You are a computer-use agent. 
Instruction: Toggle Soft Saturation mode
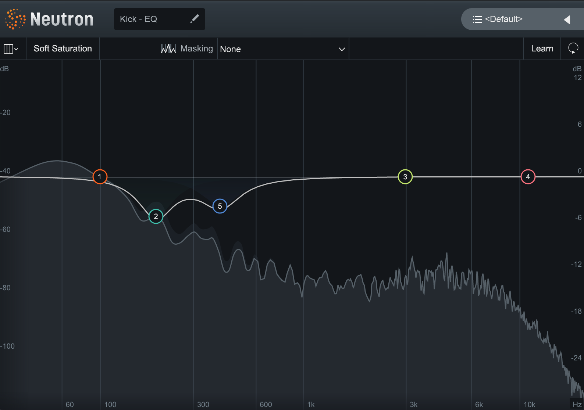pos(63,48)
